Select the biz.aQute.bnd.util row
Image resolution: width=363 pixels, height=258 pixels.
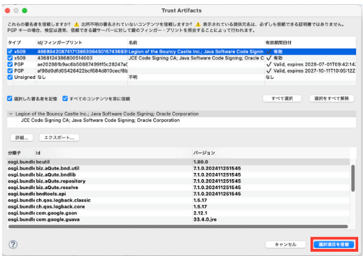[x=178, y=168]
